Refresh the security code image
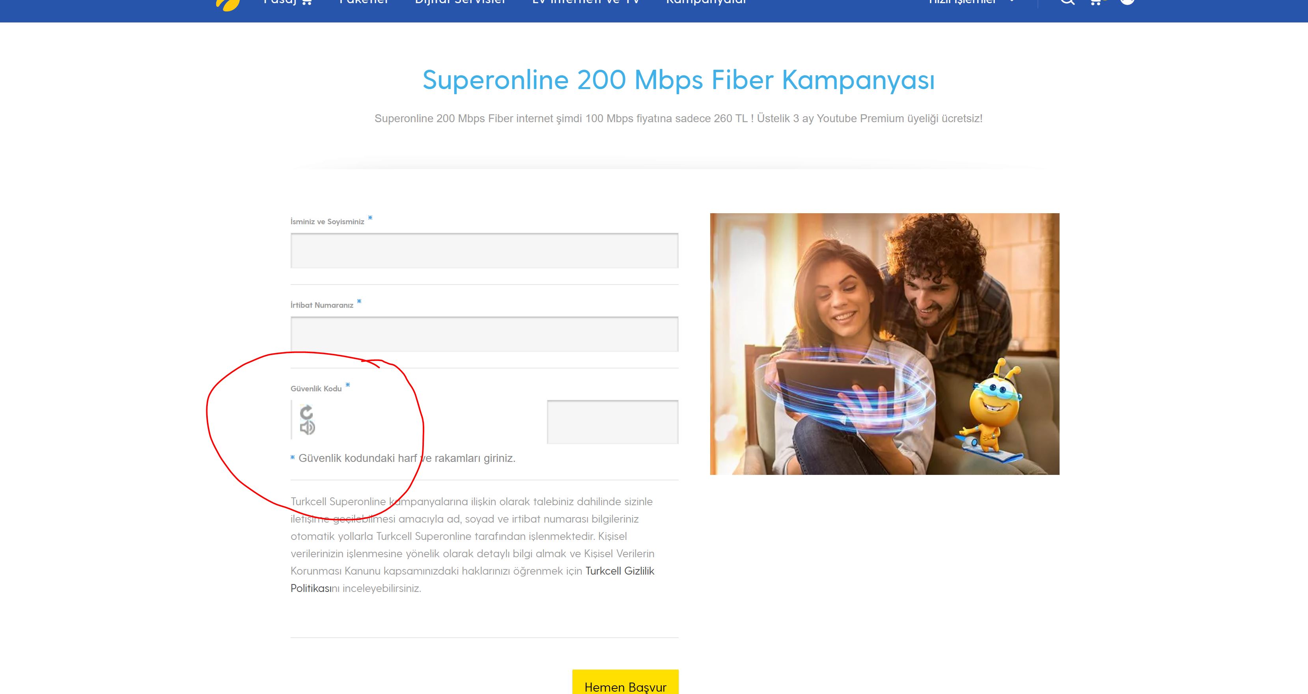1308x694 pixels. pos(306,412)
